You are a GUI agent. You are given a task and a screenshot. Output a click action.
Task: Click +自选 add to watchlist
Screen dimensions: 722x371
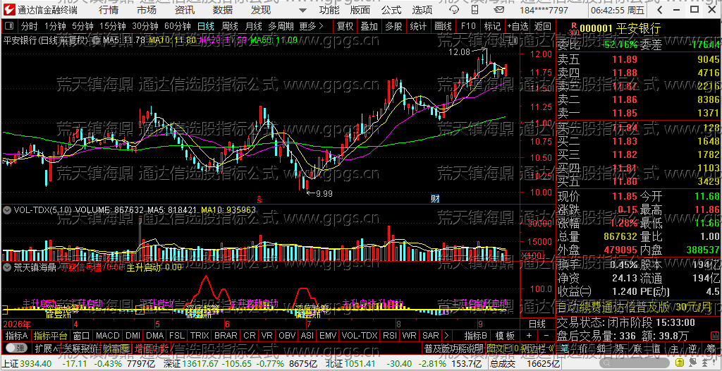point(518,26)
